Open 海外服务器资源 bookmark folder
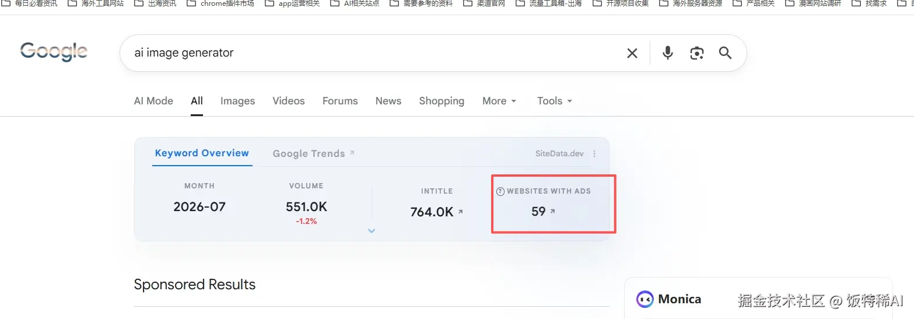Image resolution: width=914 pixels, height=319 pixels. (x=691, y=3)
